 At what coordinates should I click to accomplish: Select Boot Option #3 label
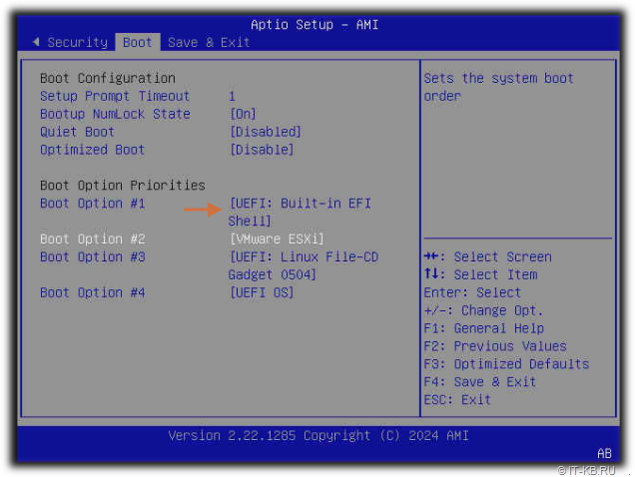click(x=92, y=256)
